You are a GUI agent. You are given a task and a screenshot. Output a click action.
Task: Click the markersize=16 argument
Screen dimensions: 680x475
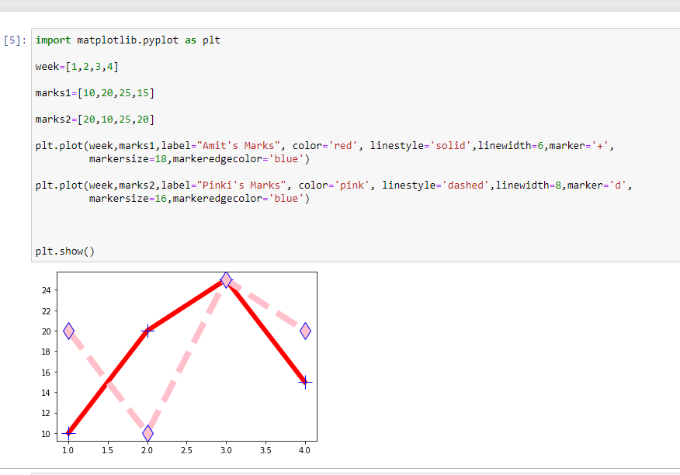click(127, 199)
